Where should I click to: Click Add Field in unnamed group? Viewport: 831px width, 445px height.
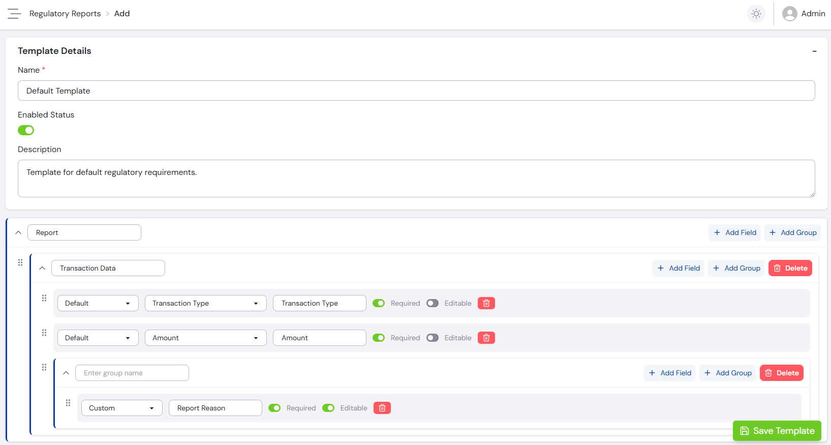670,373
